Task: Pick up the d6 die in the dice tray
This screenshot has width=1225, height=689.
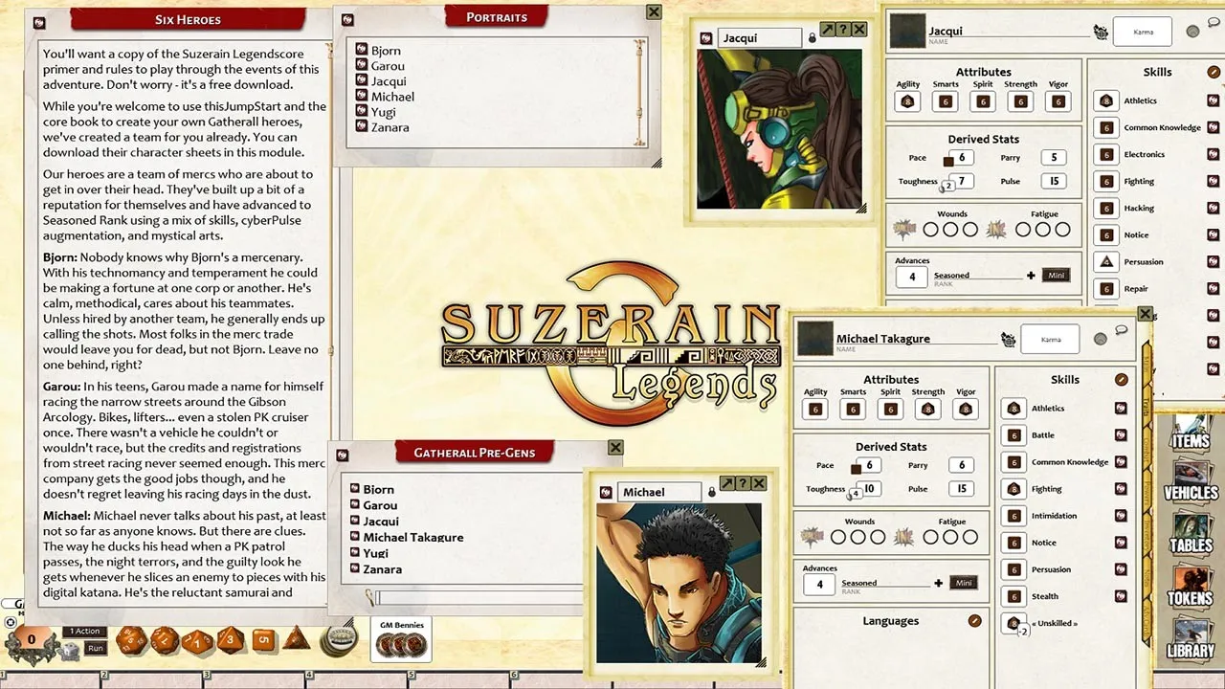Action: click(263, 638)
